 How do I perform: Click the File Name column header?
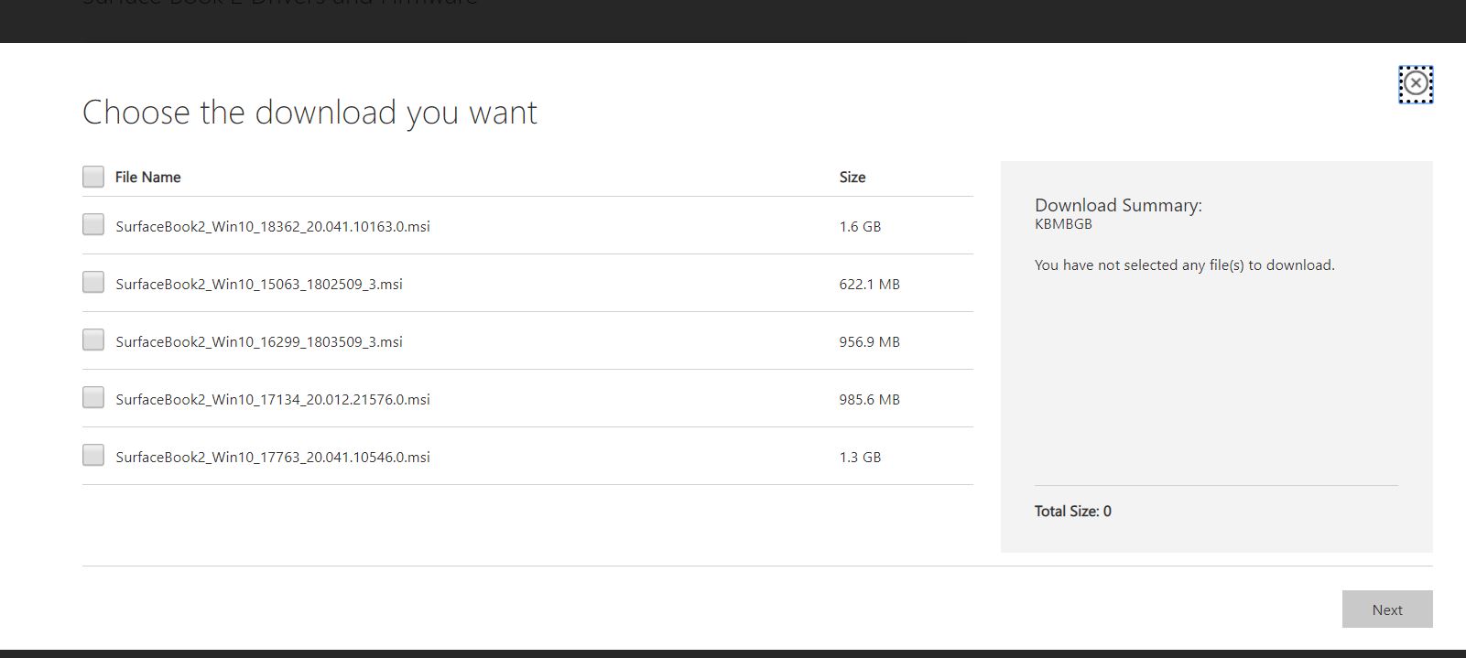(x=148, y=178)
